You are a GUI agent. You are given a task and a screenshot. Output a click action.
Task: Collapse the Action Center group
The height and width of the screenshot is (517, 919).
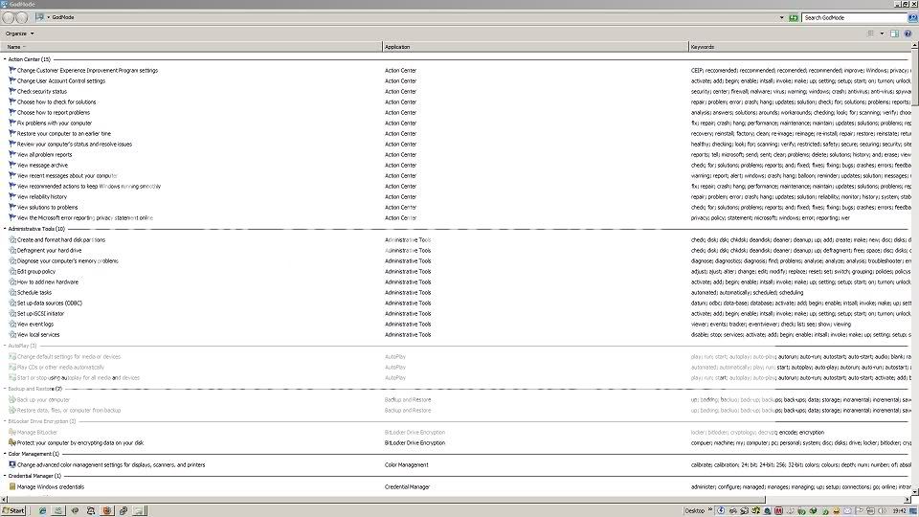point(5,59)
